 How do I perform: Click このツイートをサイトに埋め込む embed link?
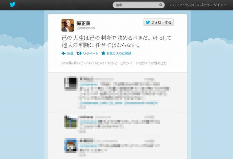point(143,63)
